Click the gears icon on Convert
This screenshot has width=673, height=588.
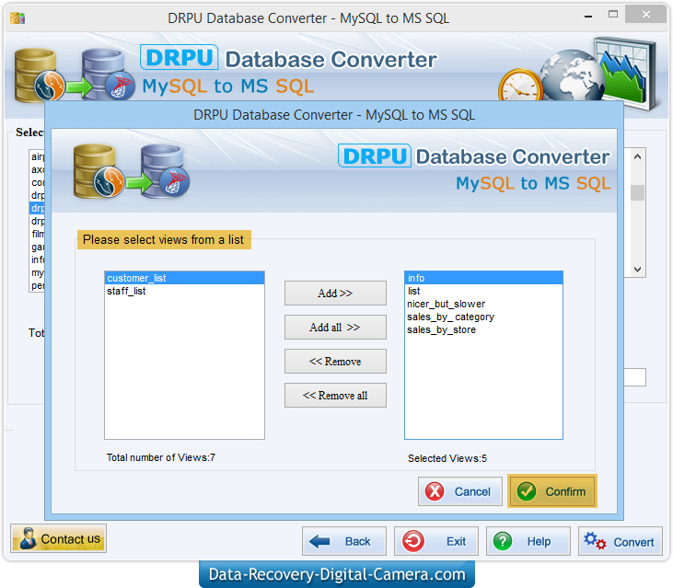595,541
